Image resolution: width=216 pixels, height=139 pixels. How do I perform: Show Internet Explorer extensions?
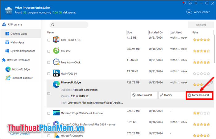click(x=22, y=78)
